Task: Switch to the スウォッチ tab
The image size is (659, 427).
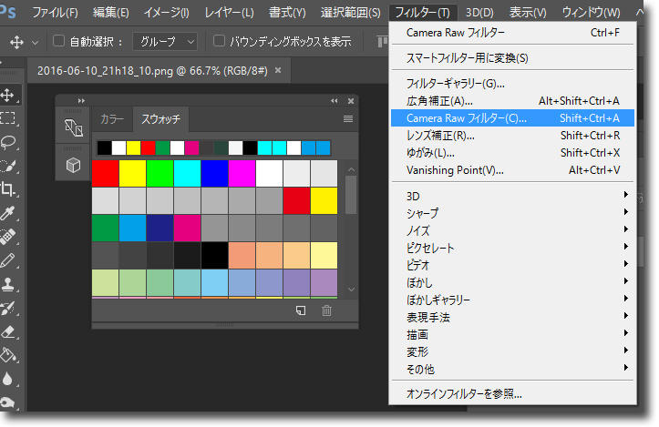Action: [160, 119]
